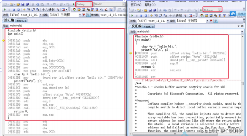Click line 00E913A0 push ebp

[x=28, y=40]
